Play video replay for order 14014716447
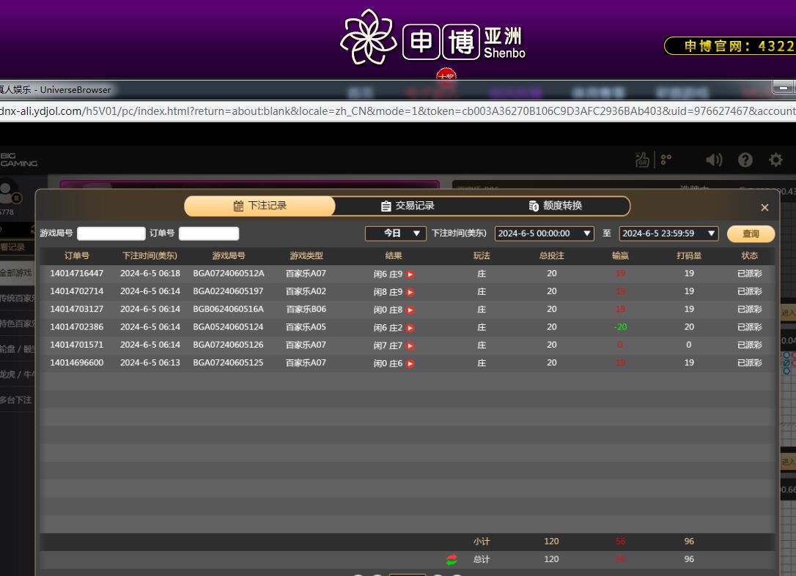Image resolution: width=796 pixels, height=576 pixels. [x=410, y=274]
